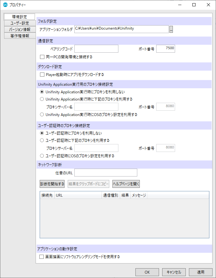Toggle Player起動時にアプリをダウンロードする checkbox
The image size is (216, 278).
click(x=42, y=75)
